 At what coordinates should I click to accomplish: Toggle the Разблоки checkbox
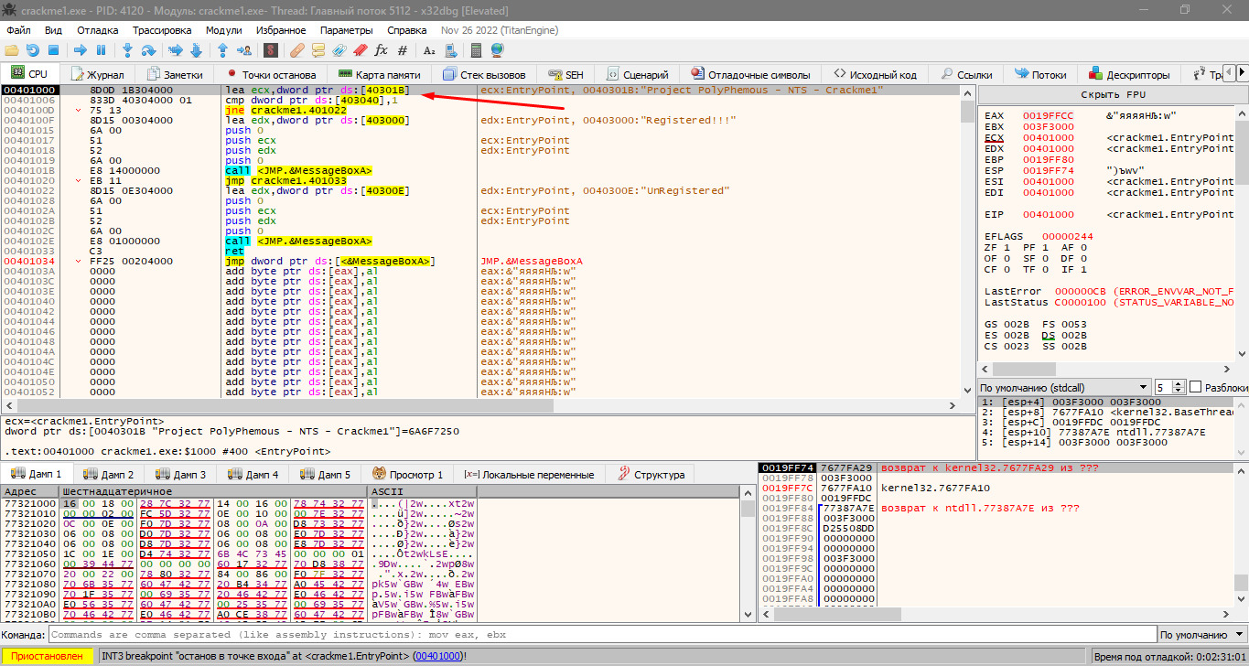[x=1194, y=387]
